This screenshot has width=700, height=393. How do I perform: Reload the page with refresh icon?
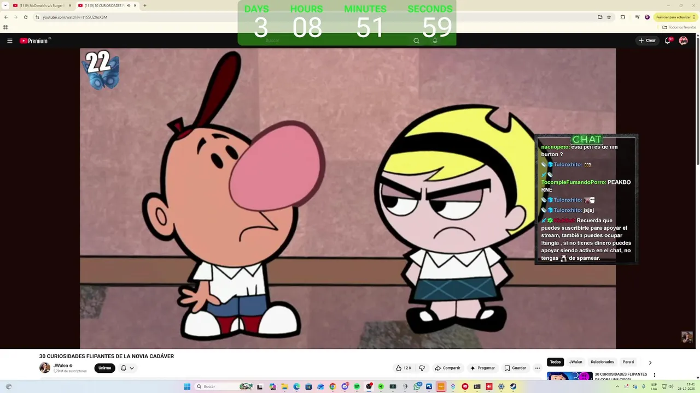pos(25,17)
